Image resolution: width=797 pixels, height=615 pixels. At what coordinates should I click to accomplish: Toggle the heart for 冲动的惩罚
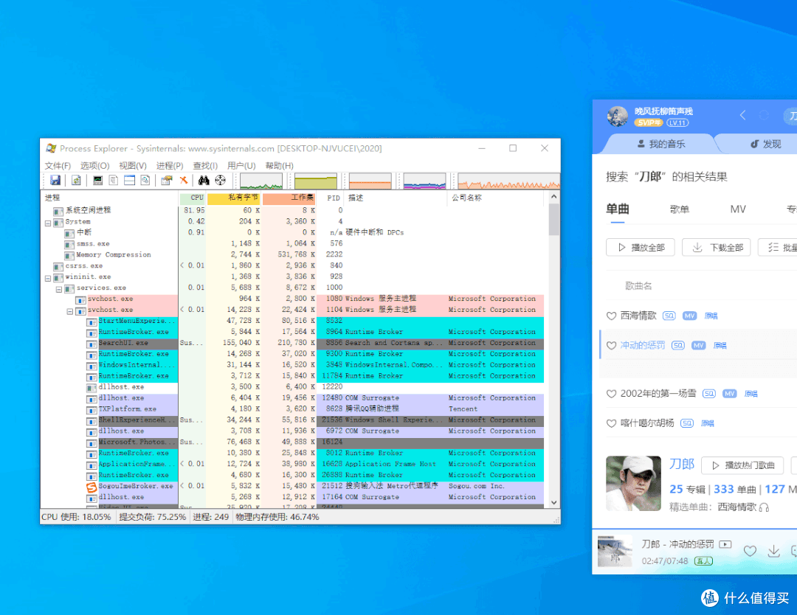click(x=612, y=345)
